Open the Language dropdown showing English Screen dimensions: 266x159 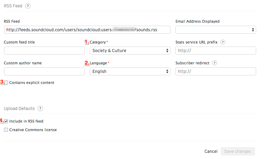tap(130, 71)
